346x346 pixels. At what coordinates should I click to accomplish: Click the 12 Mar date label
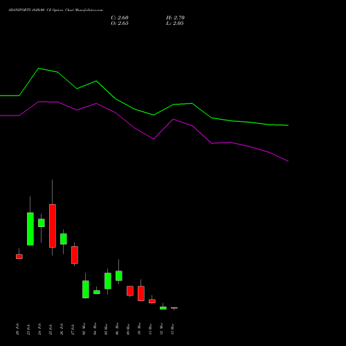coord(162,329)
